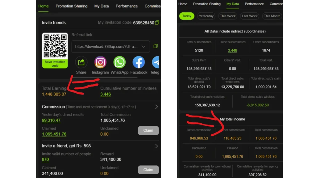Image resolution: width=316 pixels, height=178 pixels.
Task: Click the Claim button for Commission
Action: point(148,130)
